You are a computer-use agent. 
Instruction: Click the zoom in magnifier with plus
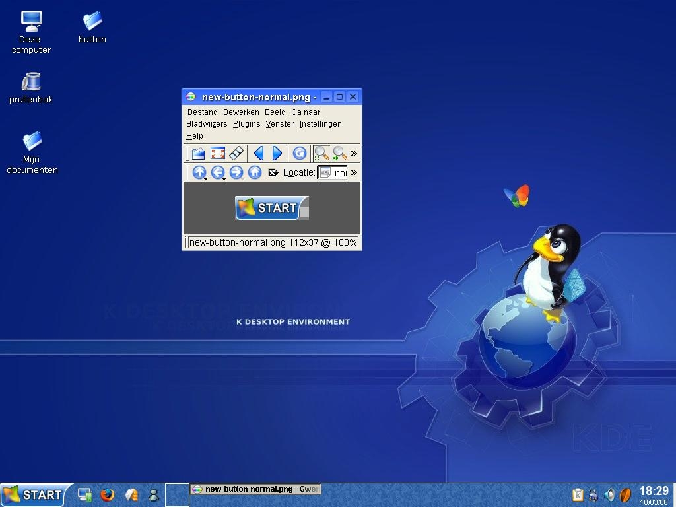[x=340, y=153]
